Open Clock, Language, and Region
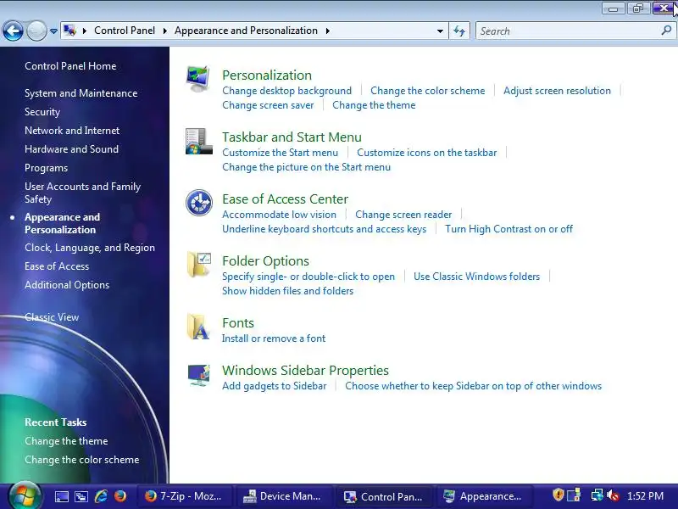The height and width of the screenshot is (509, 678). coord(90,248)
